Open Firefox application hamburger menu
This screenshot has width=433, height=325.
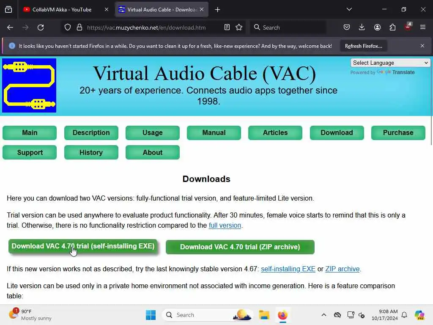[x=423, y=28]
